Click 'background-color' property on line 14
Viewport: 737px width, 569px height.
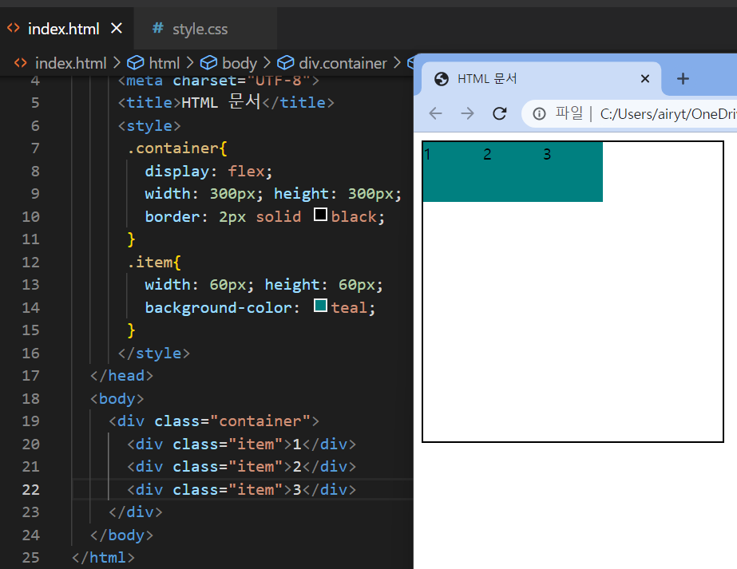[x=218, y=307]
